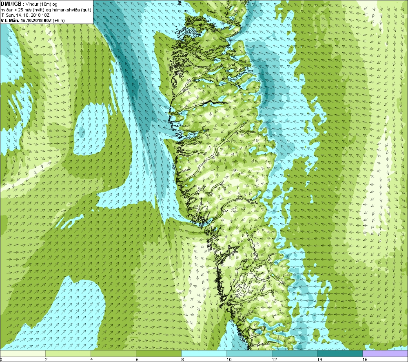Select the cyan 10–12 color swatch
This screenshot has height=362, width=408.
[x=249, y=353]
